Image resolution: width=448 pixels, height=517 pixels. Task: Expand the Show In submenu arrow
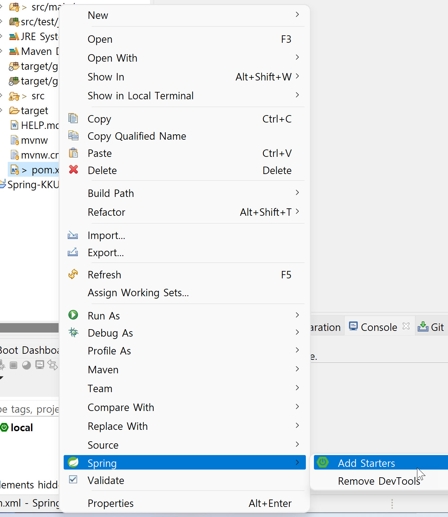click(297, 76)
